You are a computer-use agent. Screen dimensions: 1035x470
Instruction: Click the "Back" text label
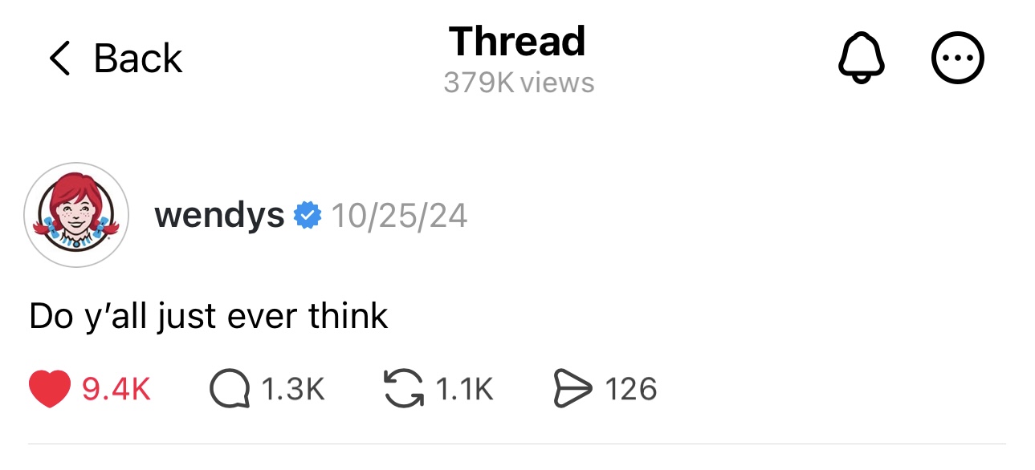click(138, 59)
